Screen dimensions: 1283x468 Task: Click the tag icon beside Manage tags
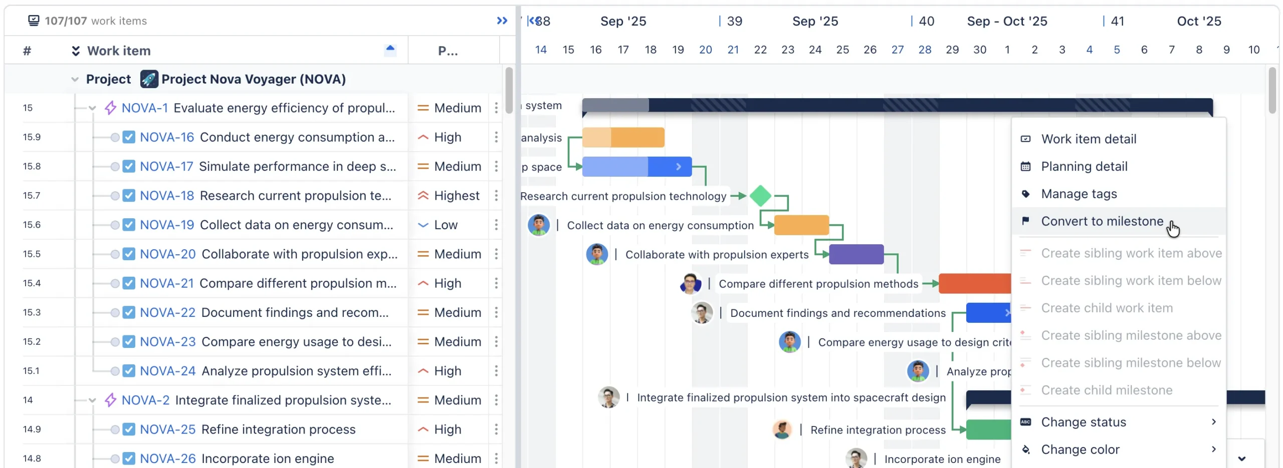1026,194
